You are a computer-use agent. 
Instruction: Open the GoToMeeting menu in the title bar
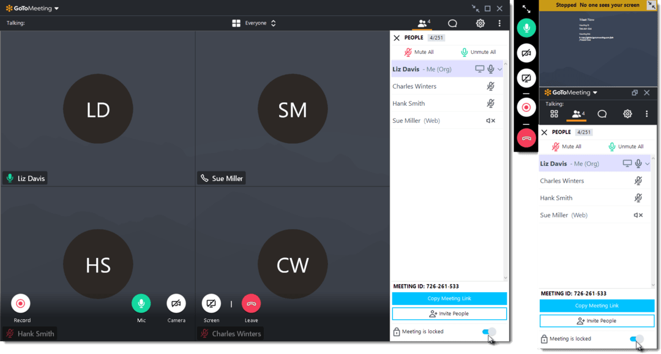point(29,8)
